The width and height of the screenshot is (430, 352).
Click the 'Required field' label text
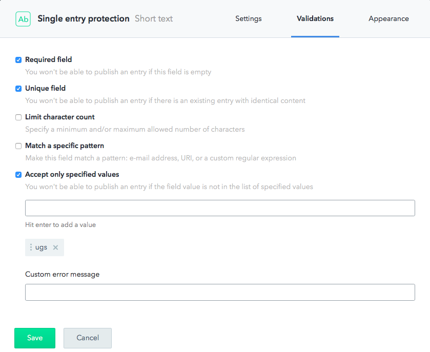49,59
